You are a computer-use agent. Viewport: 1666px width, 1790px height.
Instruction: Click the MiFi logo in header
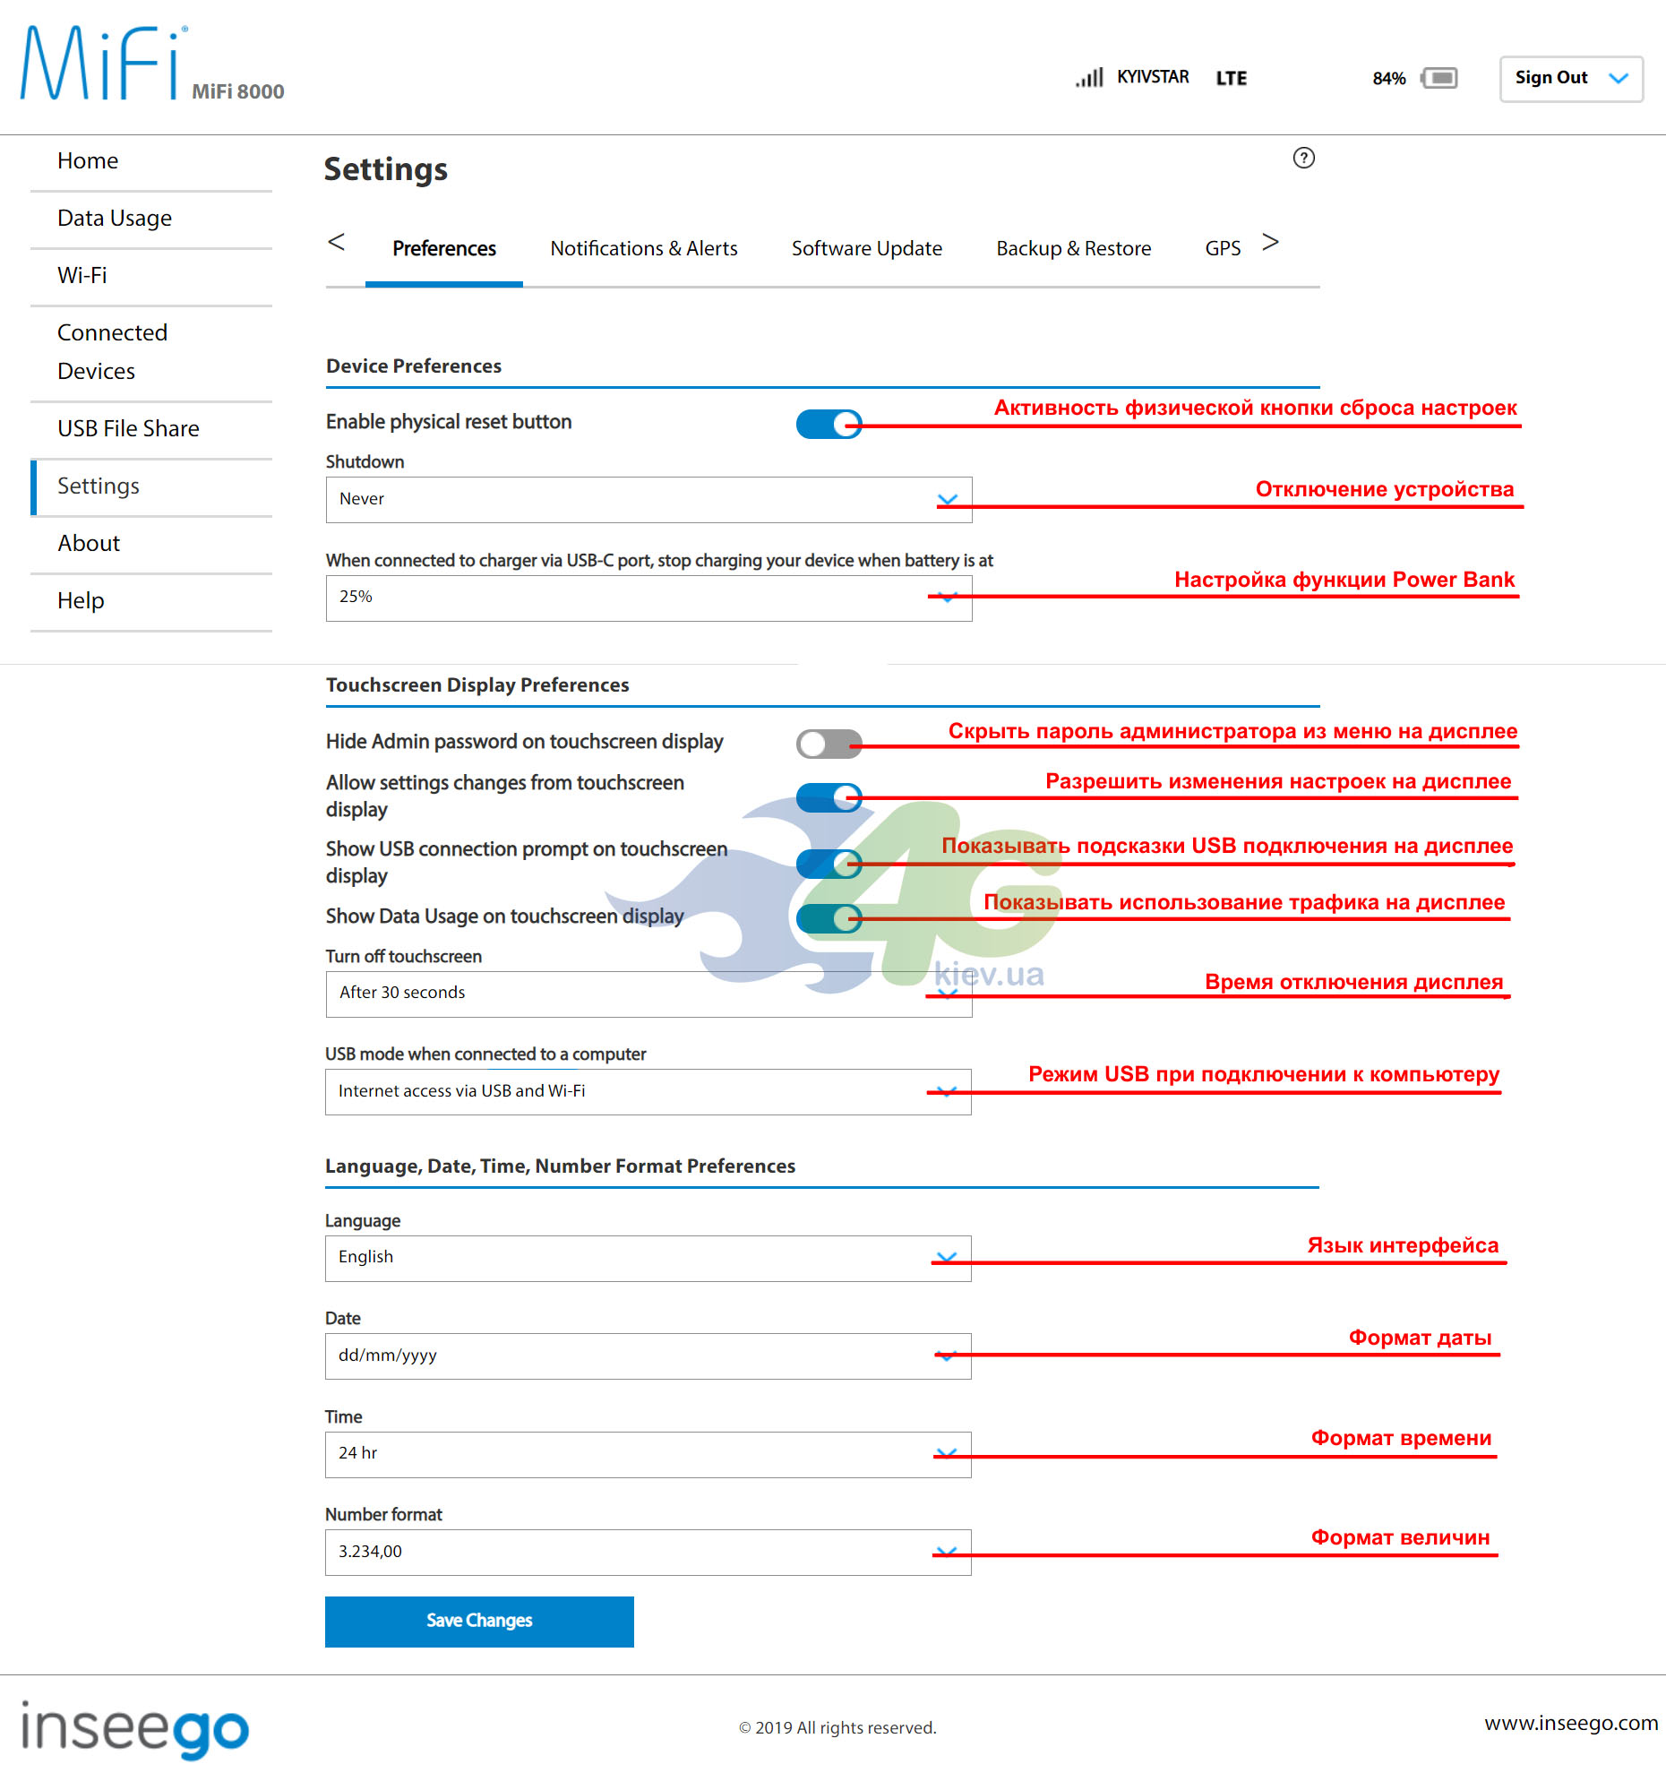pos(103,62)
